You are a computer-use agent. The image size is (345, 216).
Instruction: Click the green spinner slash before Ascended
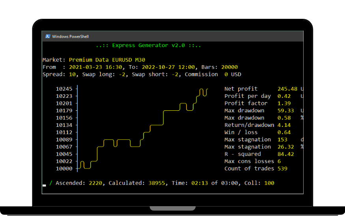tap(51, 183)
